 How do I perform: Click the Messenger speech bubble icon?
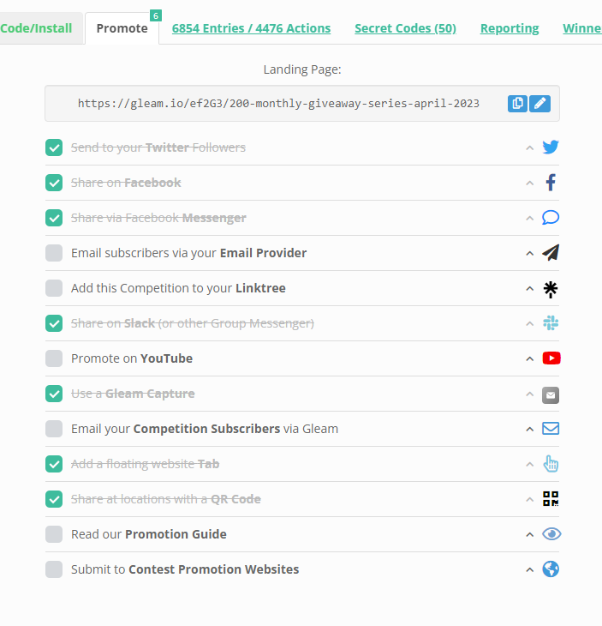click(551, 218)
